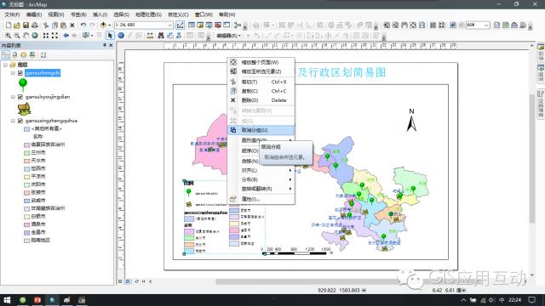Open the Geoprocessing (地理处理) menu
The image size is (545, 306).
(x=148, y=14)
